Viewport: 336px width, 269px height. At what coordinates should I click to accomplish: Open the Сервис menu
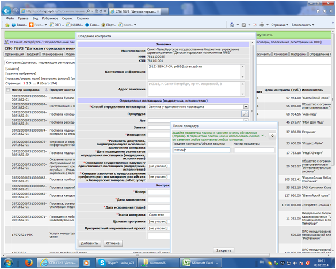67,18
